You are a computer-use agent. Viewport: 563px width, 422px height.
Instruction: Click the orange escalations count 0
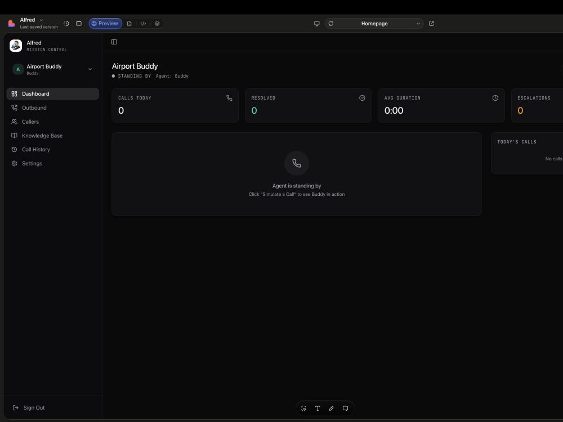(520, 110)
